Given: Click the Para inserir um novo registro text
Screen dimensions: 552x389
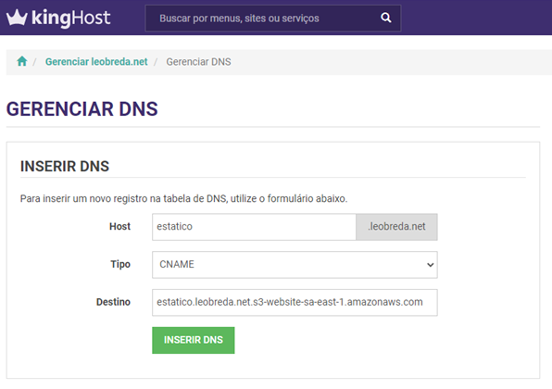Looking at the screenshot, I should click(183, 198).
